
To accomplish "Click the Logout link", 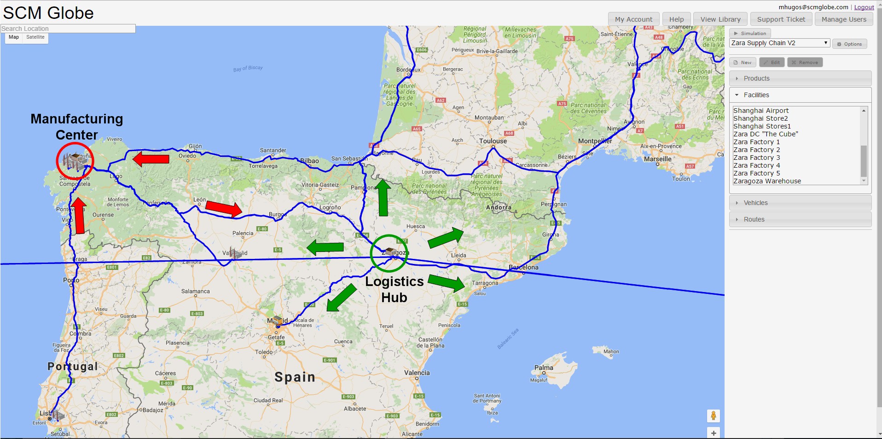I will point(864,7).
